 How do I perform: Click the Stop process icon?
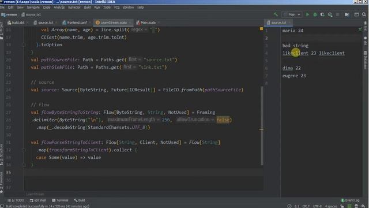click(337, 14)
